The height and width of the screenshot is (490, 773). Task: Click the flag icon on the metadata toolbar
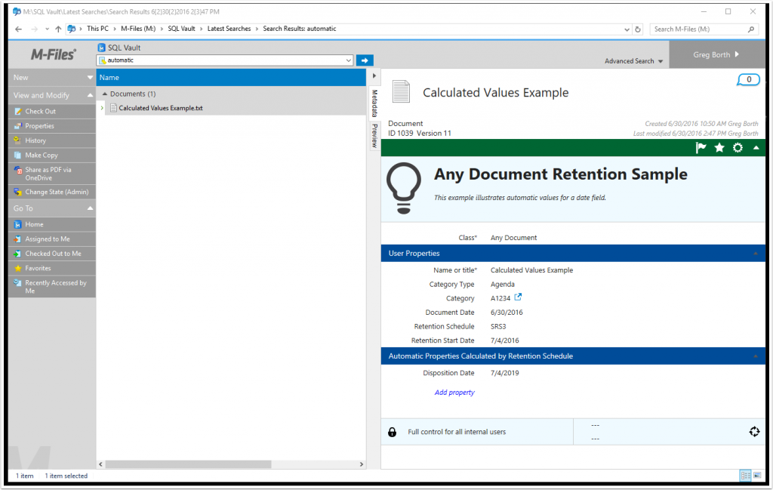(x=701, y=147)
